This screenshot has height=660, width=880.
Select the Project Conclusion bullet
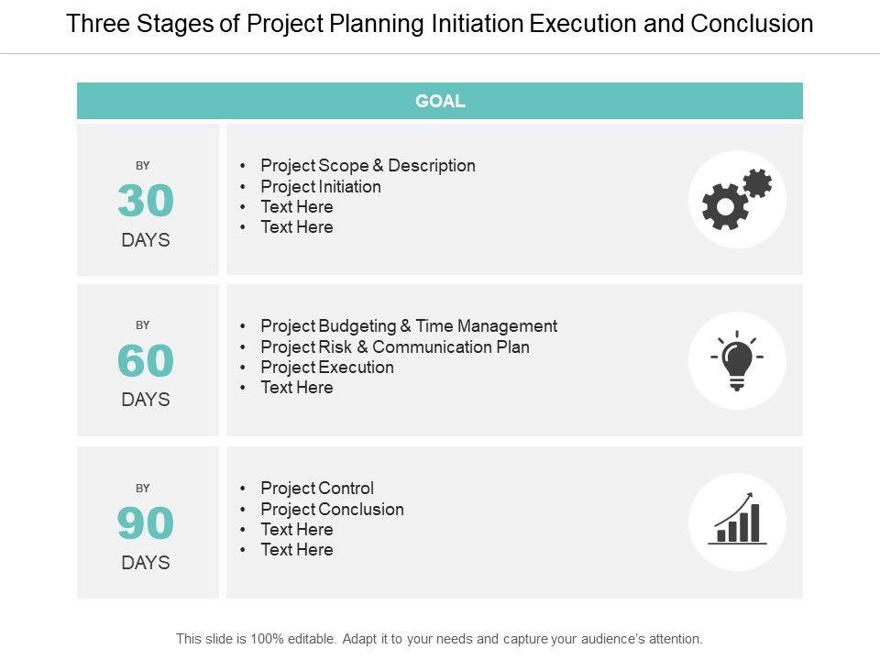click(x=332, y=509)
